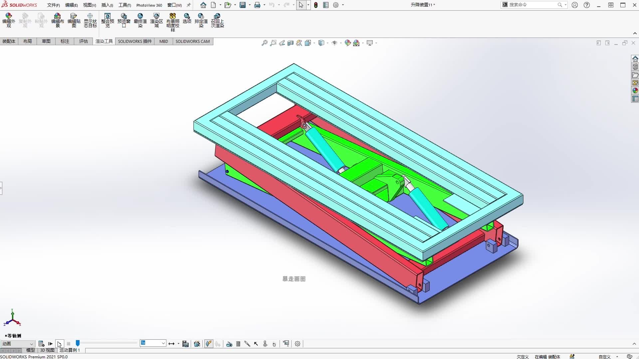Toggle autokey mode in motion study toolbar
The width and height of the screenshot is (639, 359).
point(208,344)
